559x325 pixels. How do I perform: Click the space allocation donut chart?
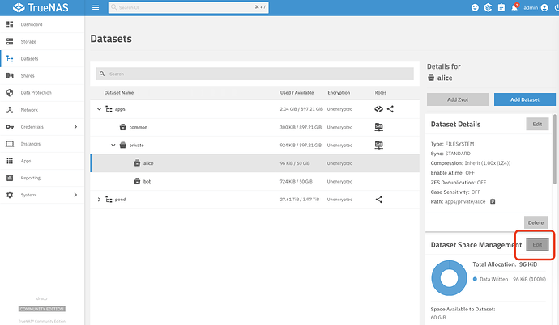[449, 278]
